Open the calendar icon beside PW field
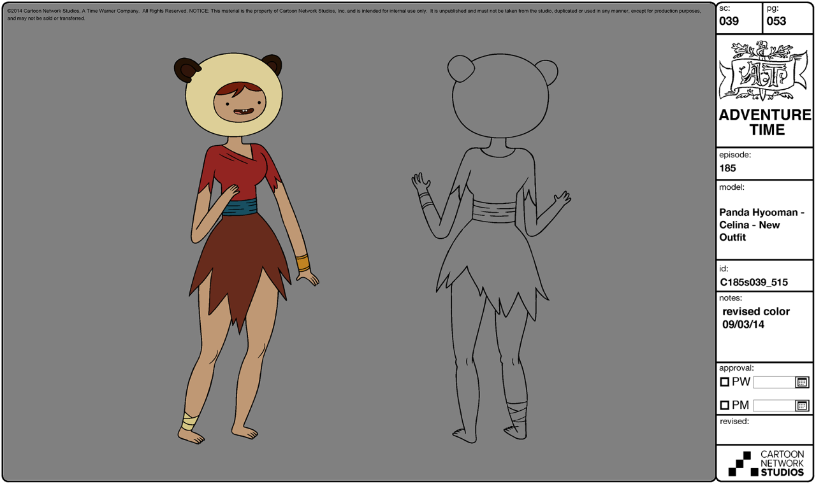The width and height of the screenshot is (816, 484). pyautogui.click(x=802, y=382)
